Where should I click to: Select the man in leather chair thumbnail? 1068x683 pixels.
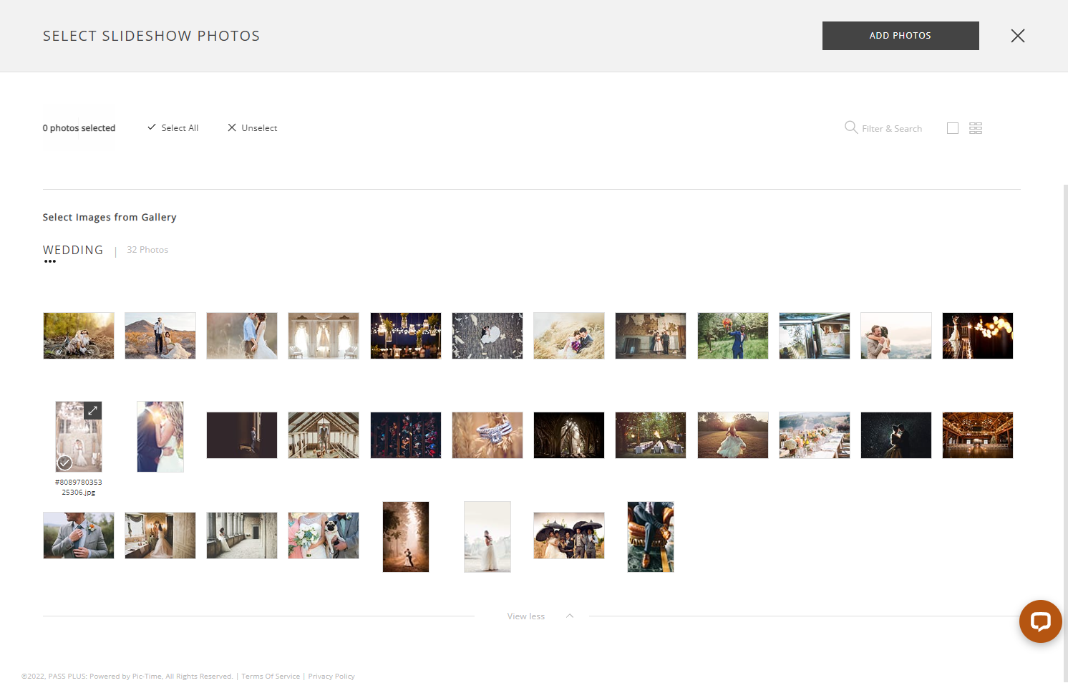click(x=651, y=537)
